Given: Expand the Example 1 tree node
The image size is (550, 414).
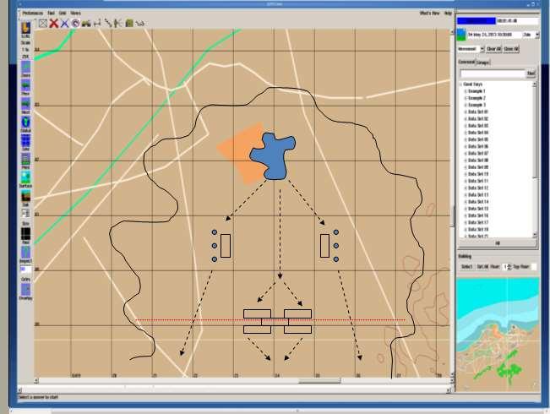Looking at the screenshot, I should [466, 91].
